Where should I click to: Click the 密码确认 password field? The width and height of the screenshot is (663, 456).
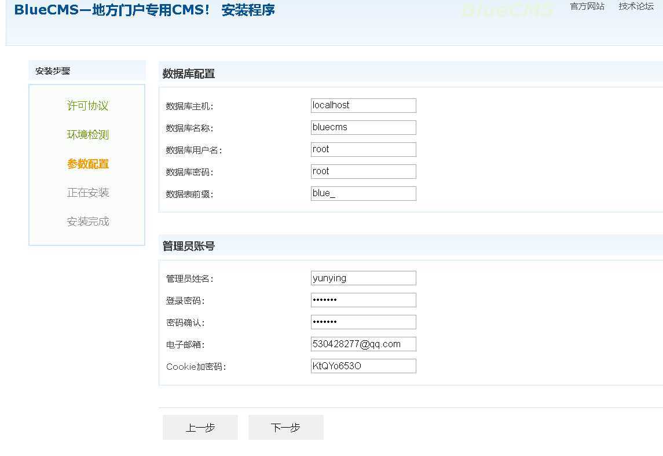click(x=363, y=322)
